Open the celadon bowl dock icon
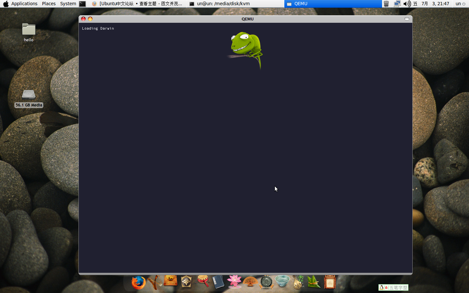This screenshot has width=469, height=293. [282, 281]
